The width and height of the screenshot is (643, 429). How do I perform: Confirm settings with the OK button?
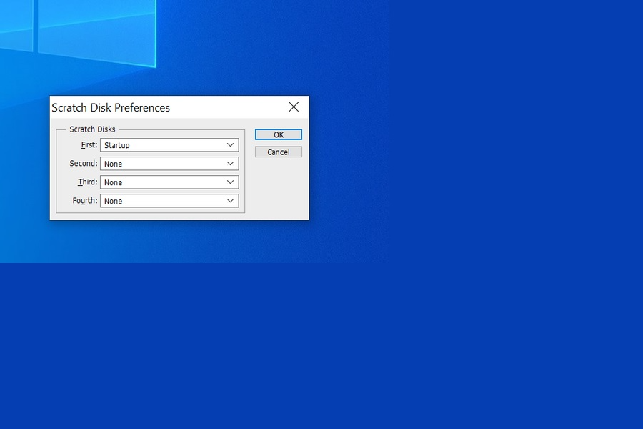[x=278, y=134]
